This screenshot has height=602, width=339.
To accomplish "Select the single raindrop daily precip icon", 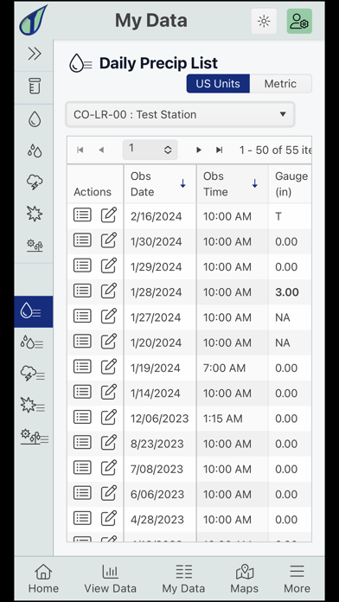I will [35, 119].
